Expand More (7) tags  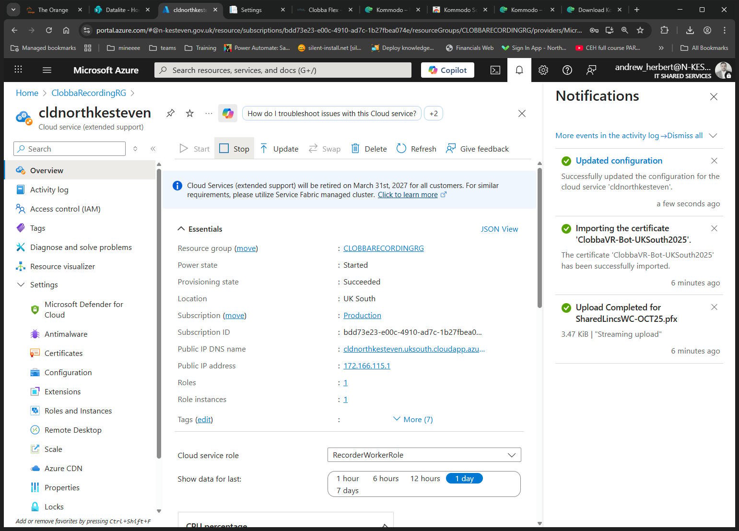pyautogui.click(x=413, y=419)
